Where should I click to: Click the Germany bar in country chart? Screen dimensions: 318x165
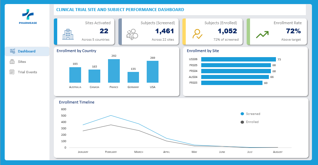point(133,77)
